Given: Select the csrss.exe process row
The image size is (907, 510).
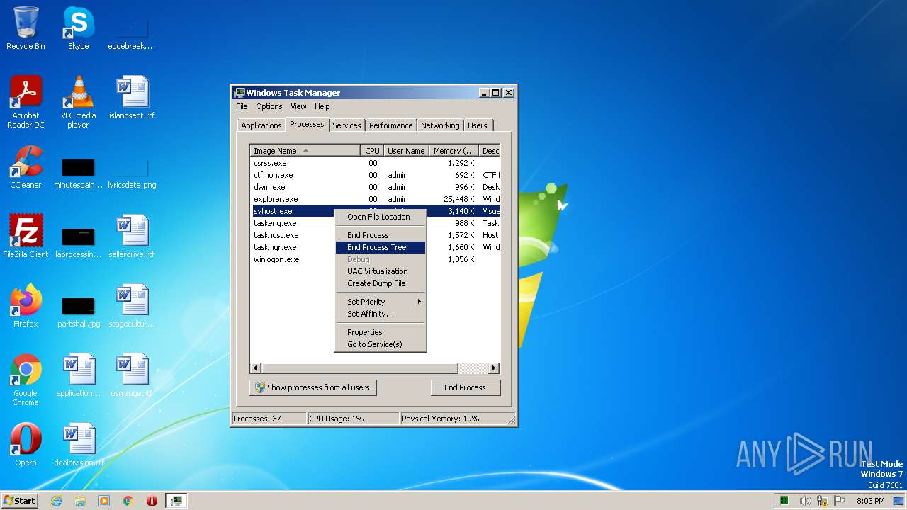Looking at the screenshot, I should (376, 163).
